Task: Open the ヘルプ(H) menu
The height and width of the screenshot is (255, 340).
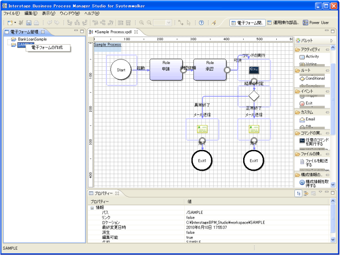Action: [92, 13]
